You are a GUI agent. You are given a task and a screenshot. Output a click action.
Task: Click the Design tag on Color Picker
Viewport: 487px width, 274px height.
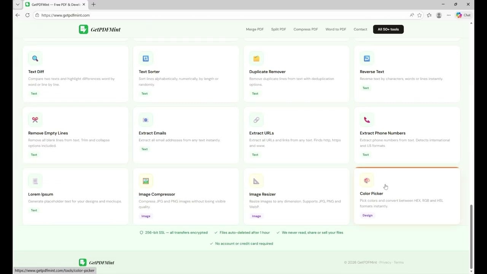pos(368,215)
